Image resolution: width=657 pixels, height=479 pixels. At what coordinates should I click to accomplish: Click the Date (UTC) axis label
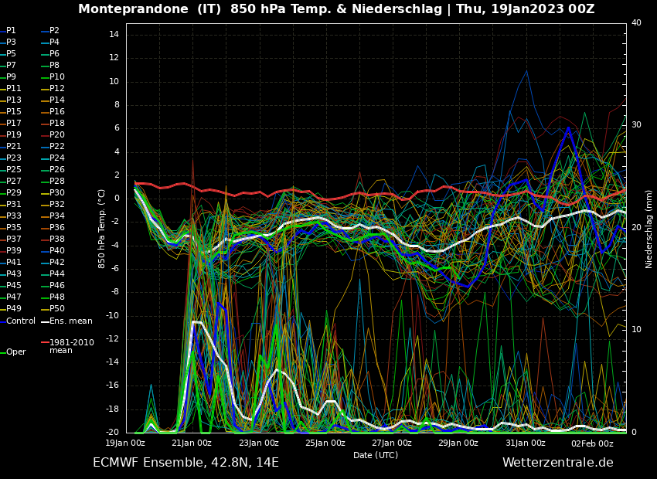pyautogui.click(x=376, y=456)
